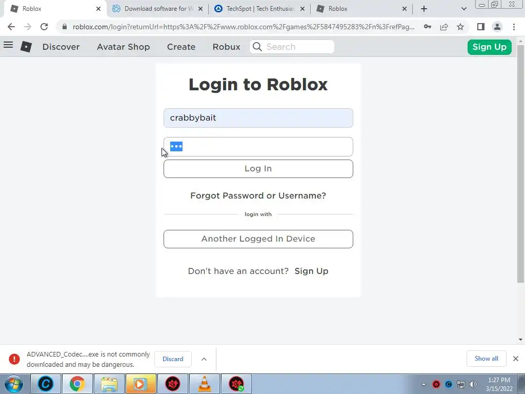Show hidden system tray icons
Screen dimensions: 525x394
coord(423,385)
